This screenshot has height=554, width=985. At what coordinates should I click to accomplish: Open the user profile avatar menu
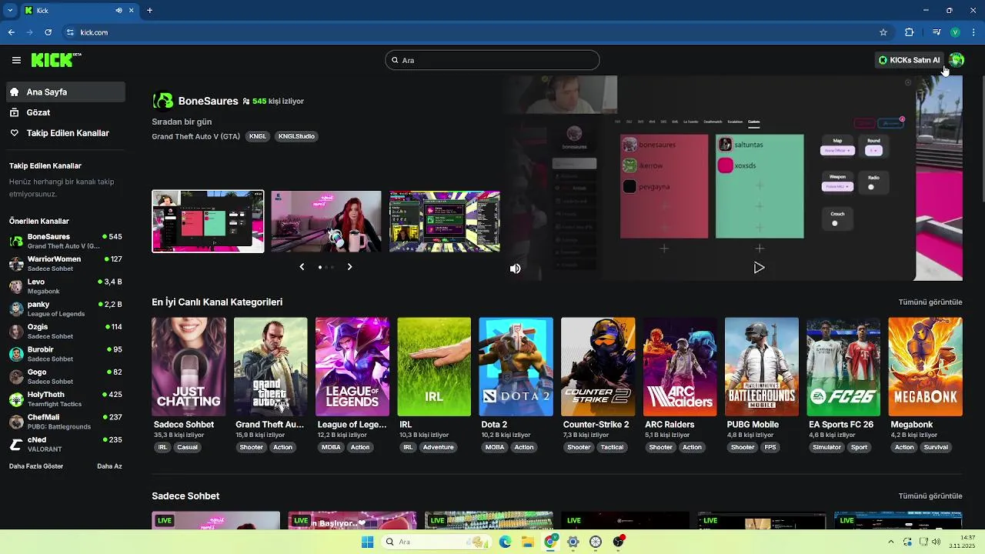pos(957,60)
